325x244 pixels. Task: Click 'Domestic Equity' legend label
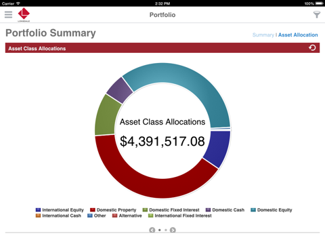(x=275, y=210)
